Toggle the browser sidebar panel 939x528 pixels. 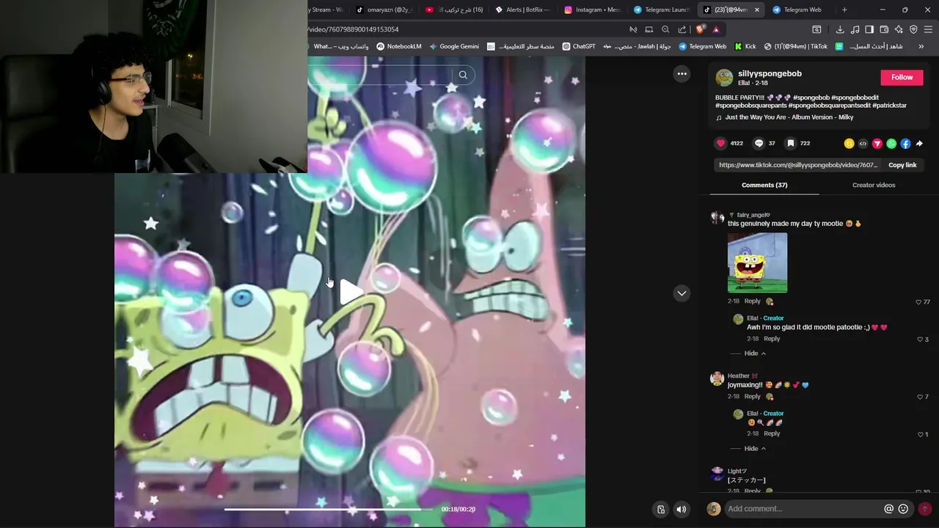[869, 29]
